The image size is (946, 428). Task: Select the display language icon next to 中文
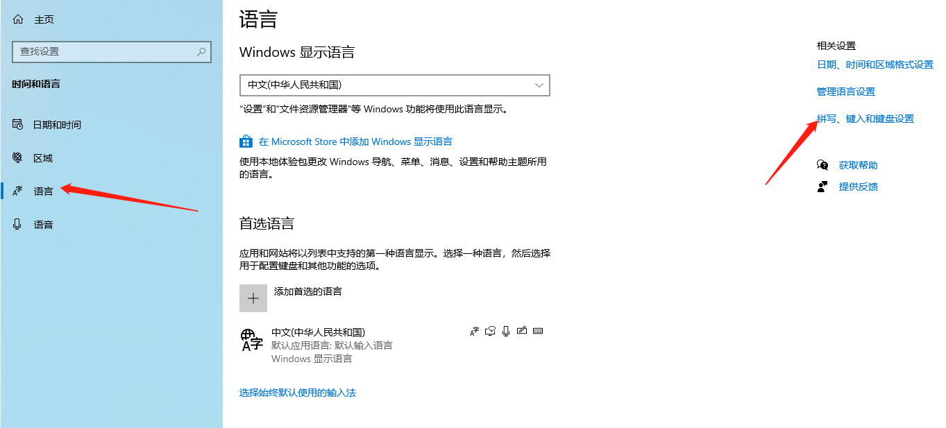point(474,331)
